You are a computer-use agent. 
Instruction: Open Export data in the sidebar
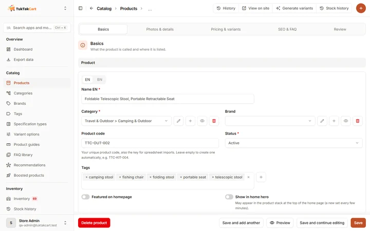(37, 60)
